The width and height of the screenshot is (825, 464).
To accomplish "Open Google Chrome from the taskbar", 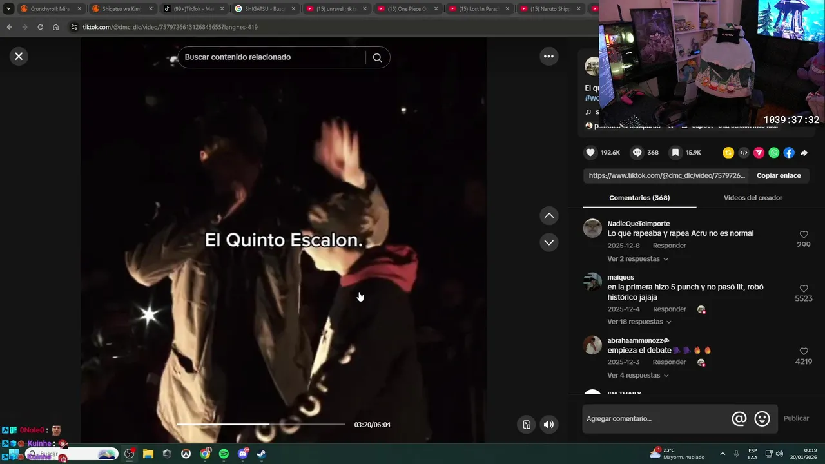I will 205,454.
